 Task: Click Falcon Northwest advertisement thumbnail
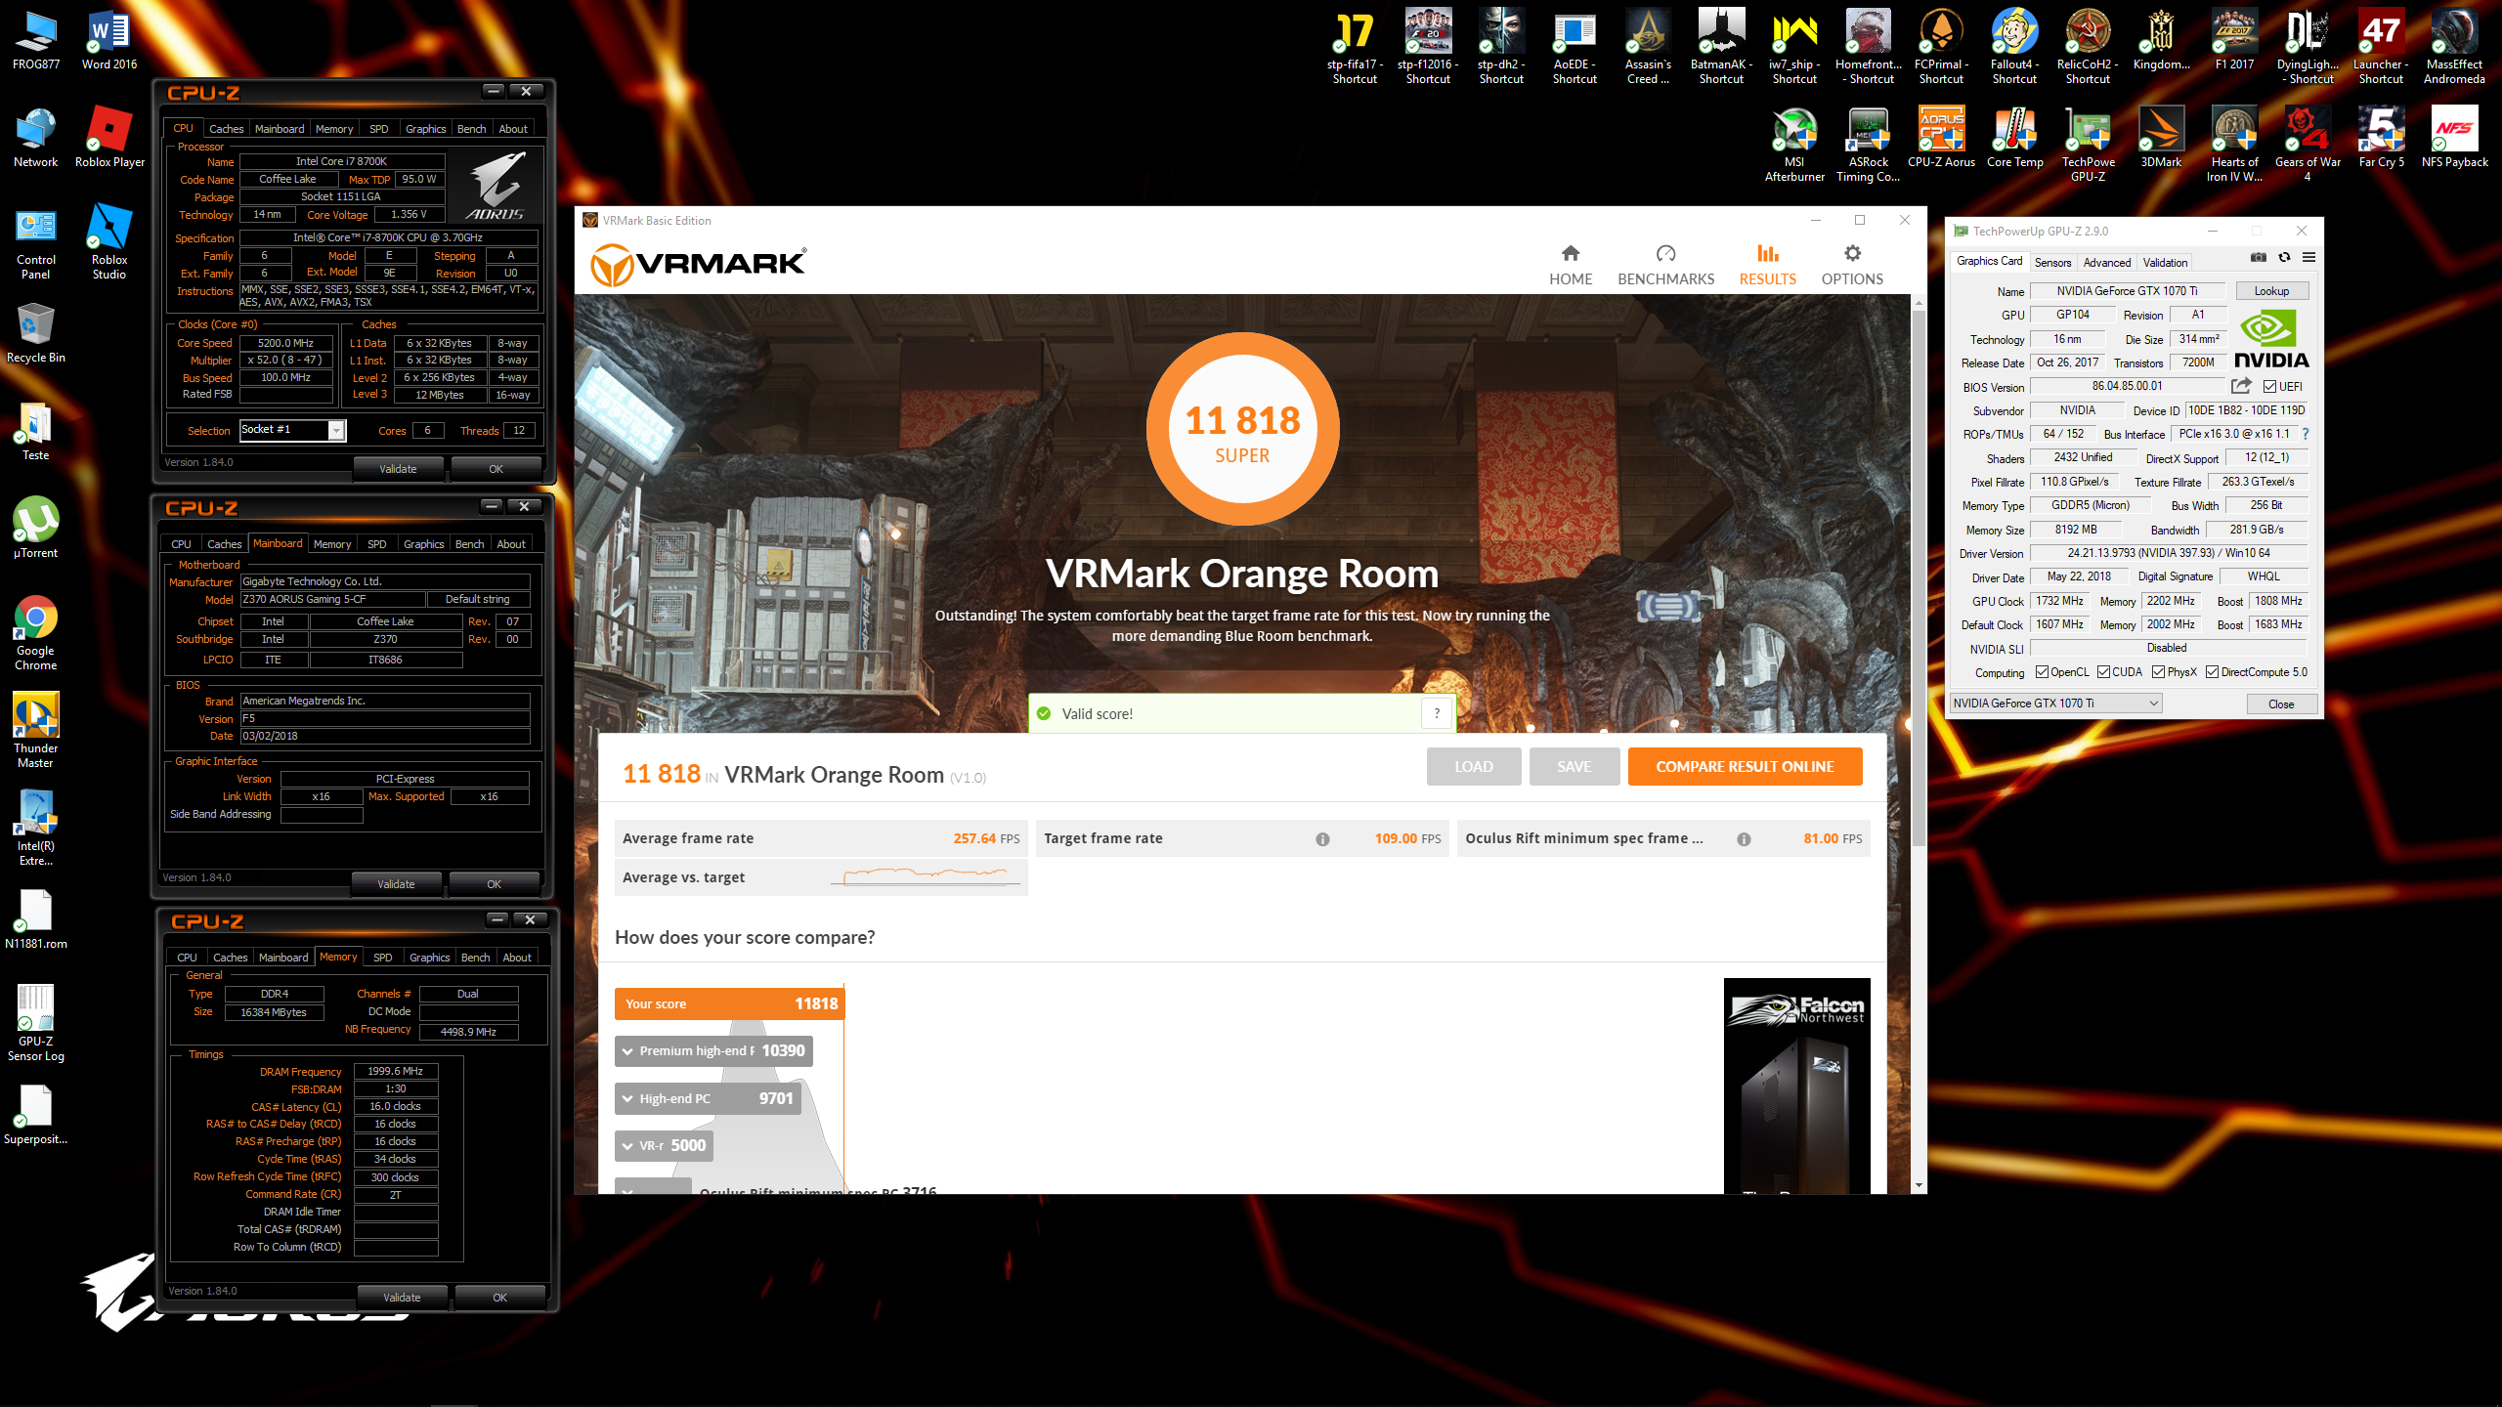point(1796,1085)
